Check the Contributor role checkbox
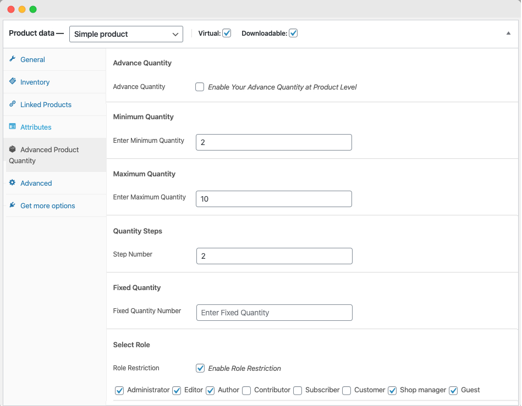Image resolution: width=522 pixels, height=406 pixels. coord(246,391)
